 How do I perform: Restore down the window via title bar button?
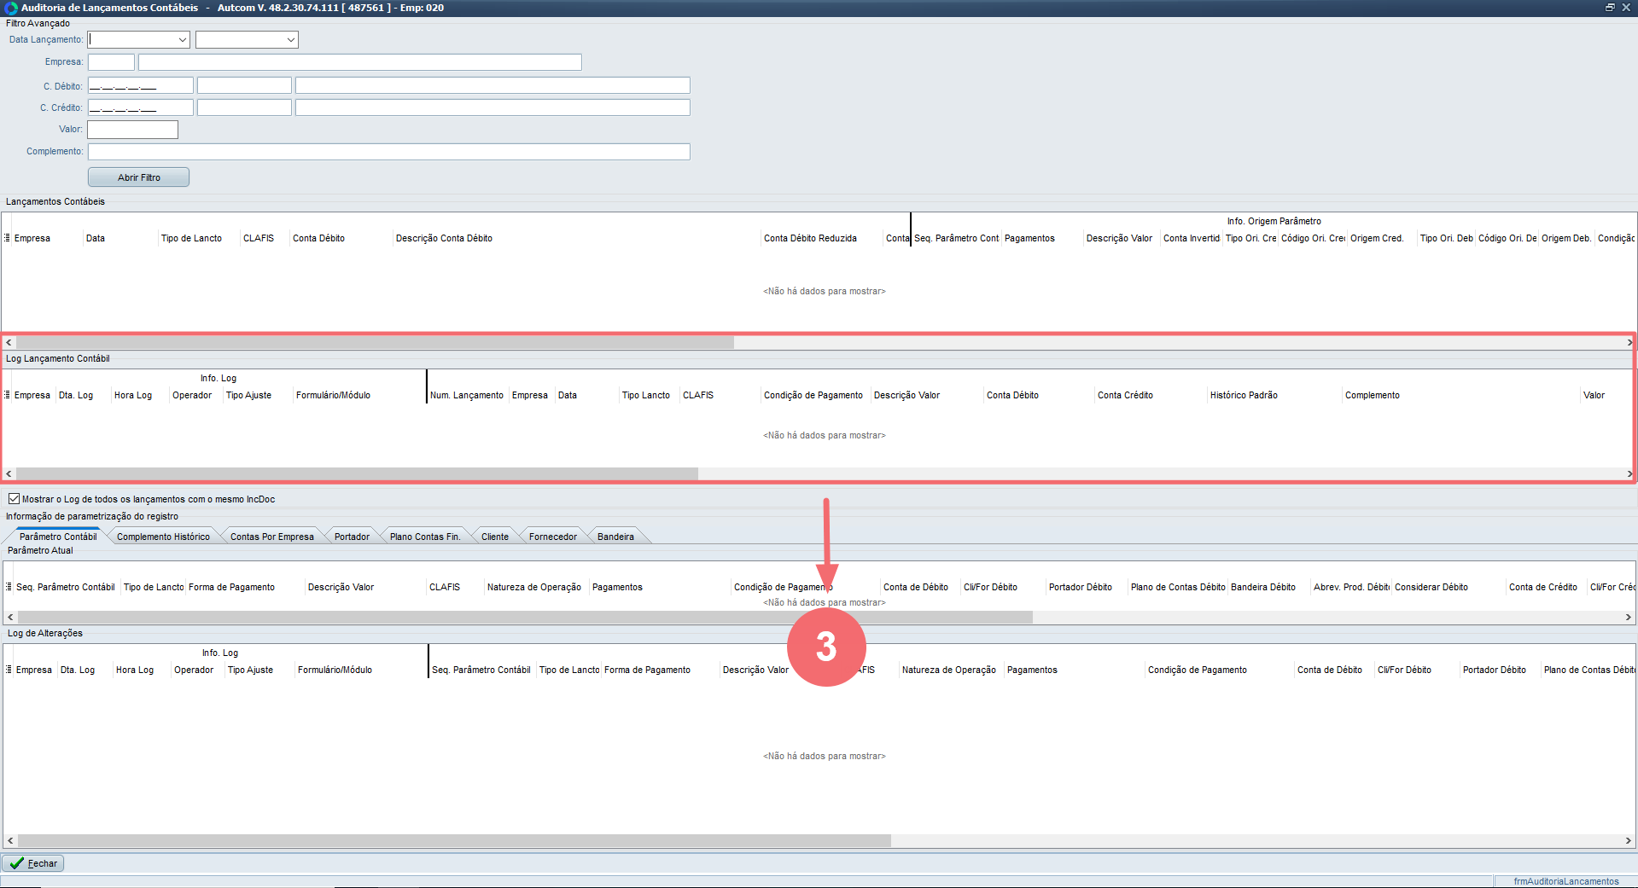click(1610, 8)
